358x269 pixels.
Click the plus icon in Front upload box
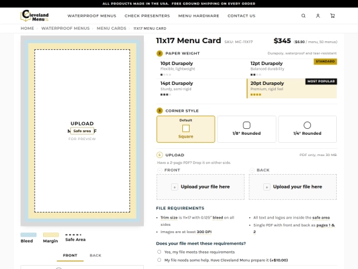coord(174,187)
